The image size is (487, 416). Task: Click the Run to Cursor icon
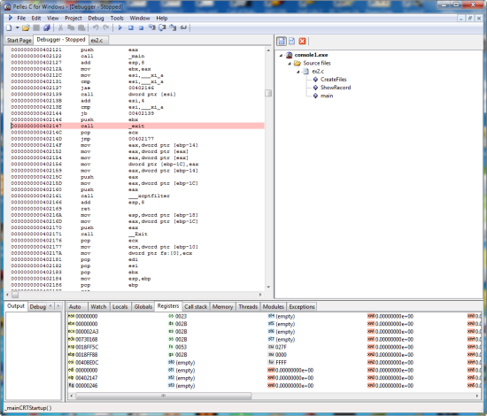click(183, 28)
